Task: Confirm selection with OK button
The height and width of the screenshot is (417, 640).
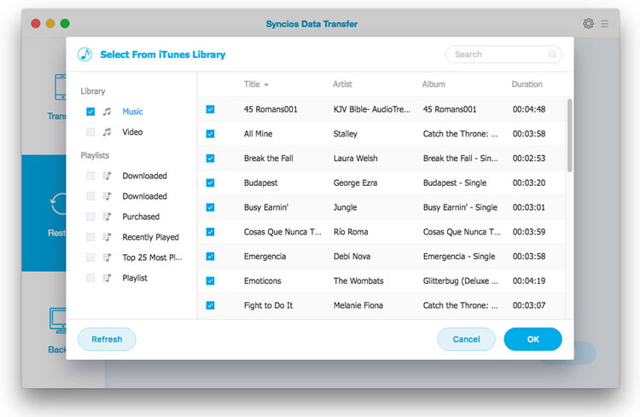Action: point(532,339)
